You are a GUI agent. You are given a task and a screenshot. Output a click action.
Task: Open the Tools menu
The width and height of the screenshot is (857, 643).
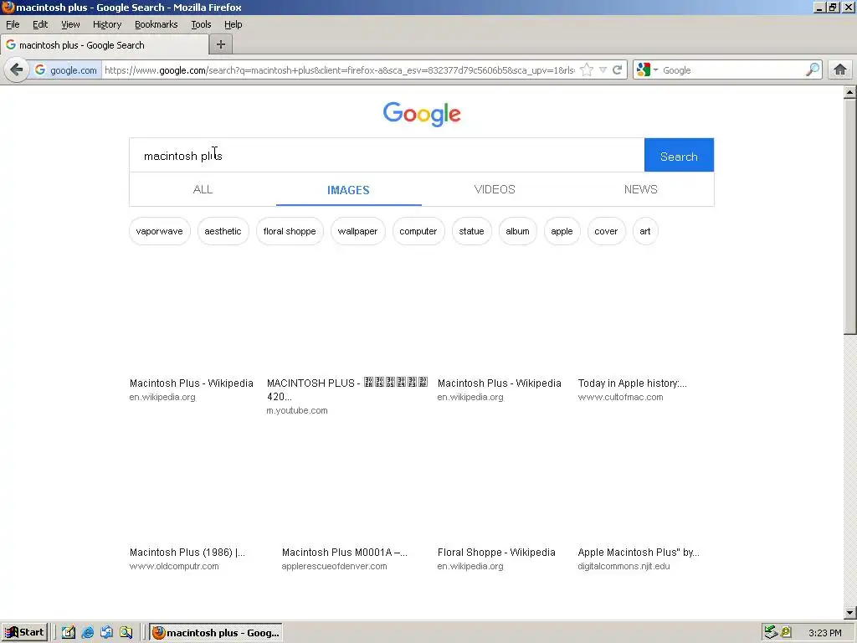(x=201, y=24)
